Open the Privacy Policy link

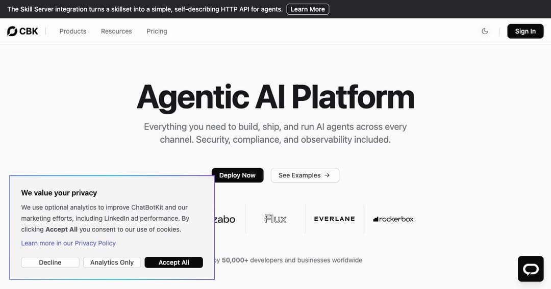coord(68,243)
